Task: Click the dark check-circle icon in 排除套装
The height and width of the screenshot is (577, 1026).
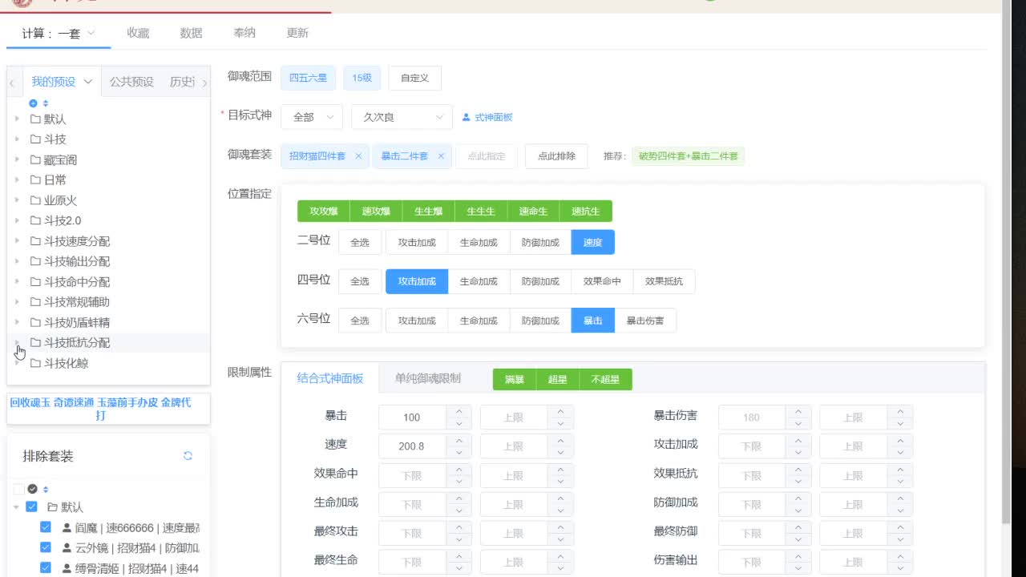Action: point(33,489)
